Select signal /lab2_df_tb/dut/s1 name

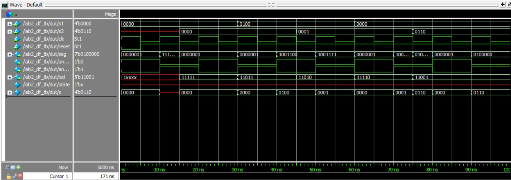tap(43, 24)
